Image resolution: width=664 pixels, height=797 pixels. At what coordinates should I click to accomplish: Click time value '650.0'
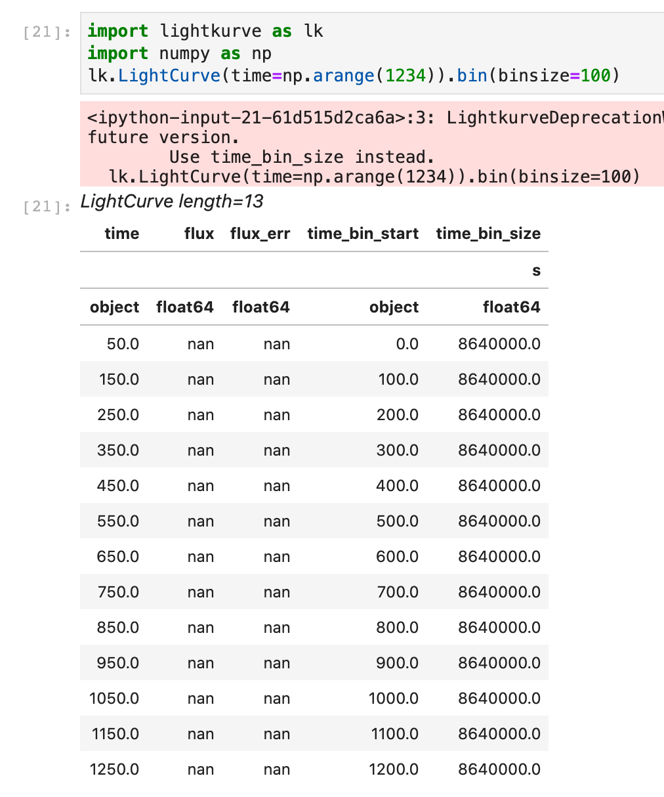coord(119,557)
